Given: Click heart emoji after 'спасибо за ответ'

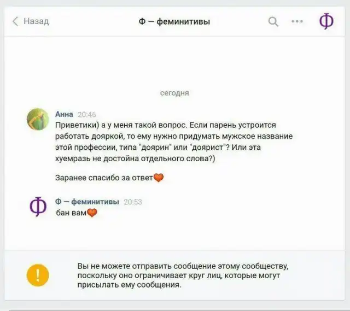Looking at the screenshot, I should point(159,178).
